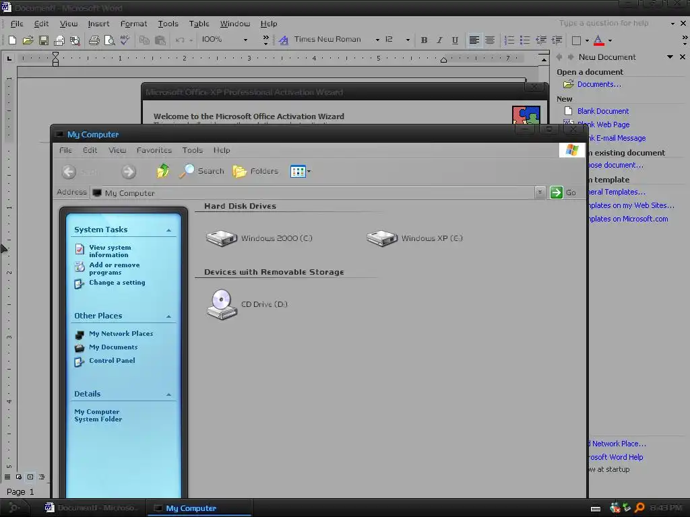Expand the Address bar dropdown
The height and width of the screenshot is (517, 690).
pyautogui.click(x=540, y=193)
